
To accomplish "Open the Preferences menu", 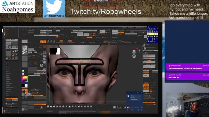I will point(79,29).
